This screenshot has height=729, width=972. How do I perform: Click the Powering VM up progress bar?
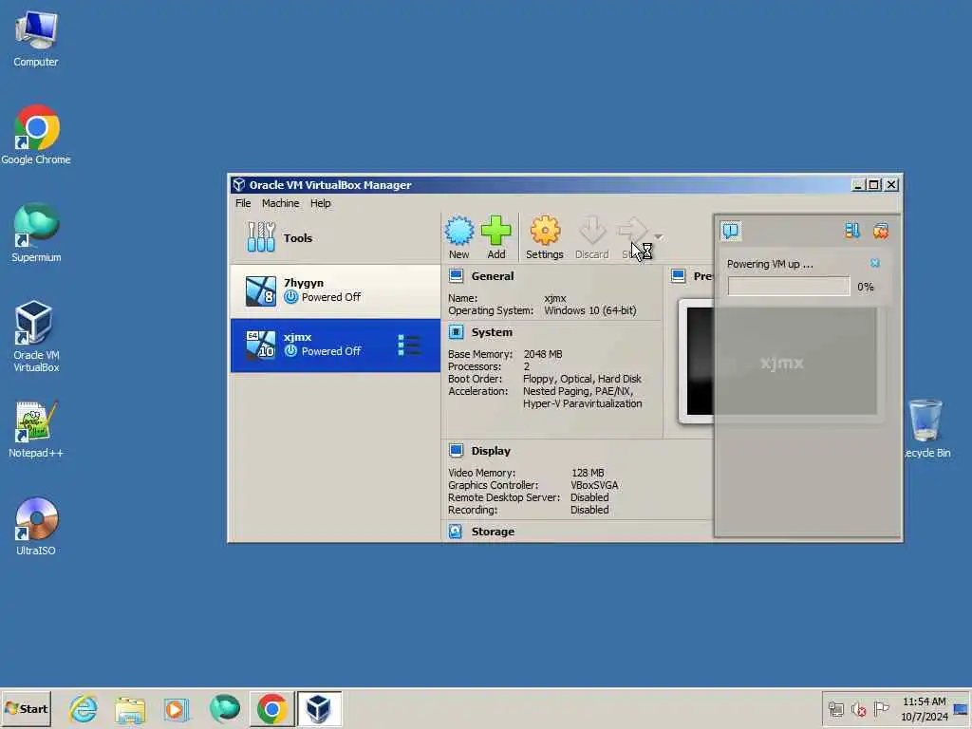pos(789,287)
